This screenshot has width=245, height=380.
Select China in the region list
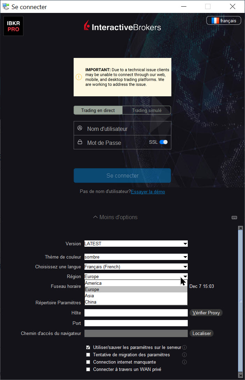click(x=136, y=302)
